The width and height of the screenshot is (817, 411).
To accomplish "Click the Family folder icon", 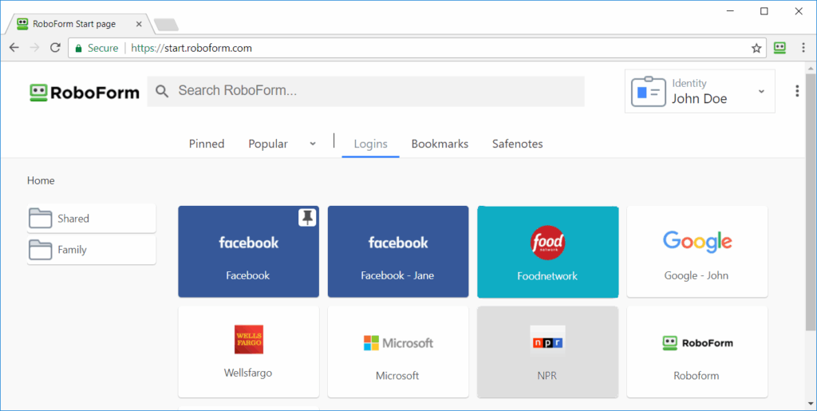I will tap(40, 250).
